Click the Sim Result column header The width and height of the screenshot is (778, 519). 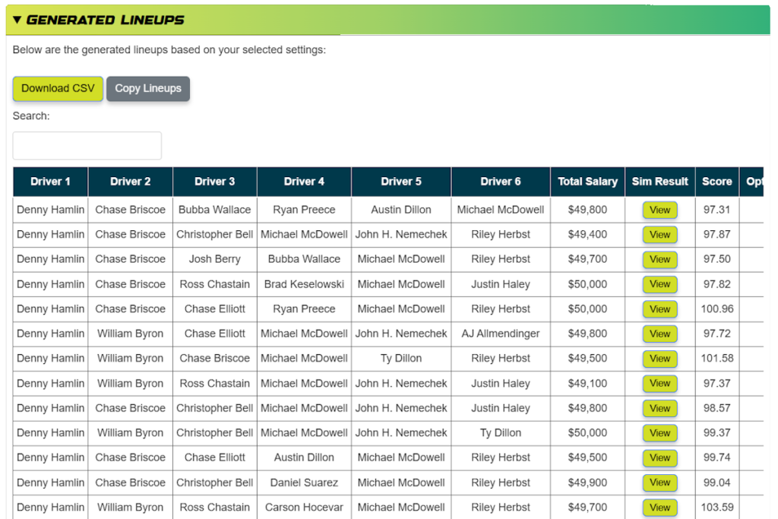tap(660, 182)
